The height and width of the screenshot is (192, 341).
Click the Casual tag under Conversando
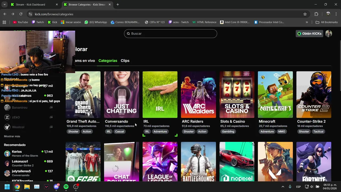click(x=119, y=131)
